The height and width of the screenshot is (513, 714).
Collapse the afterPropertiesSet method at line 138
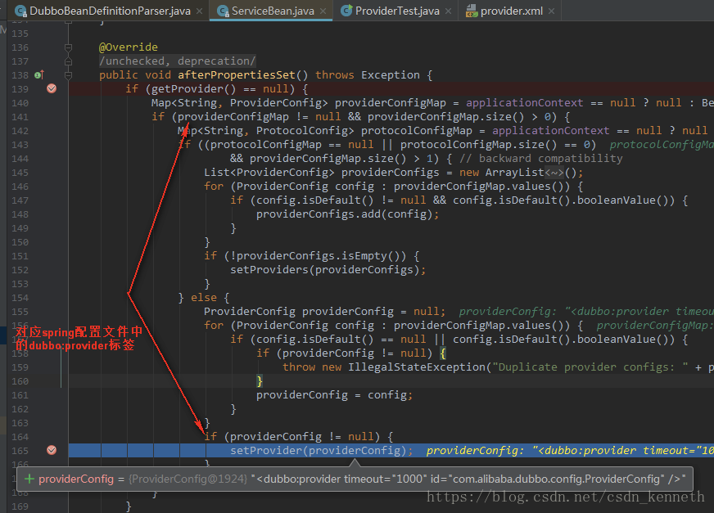(x=68, y=75)
